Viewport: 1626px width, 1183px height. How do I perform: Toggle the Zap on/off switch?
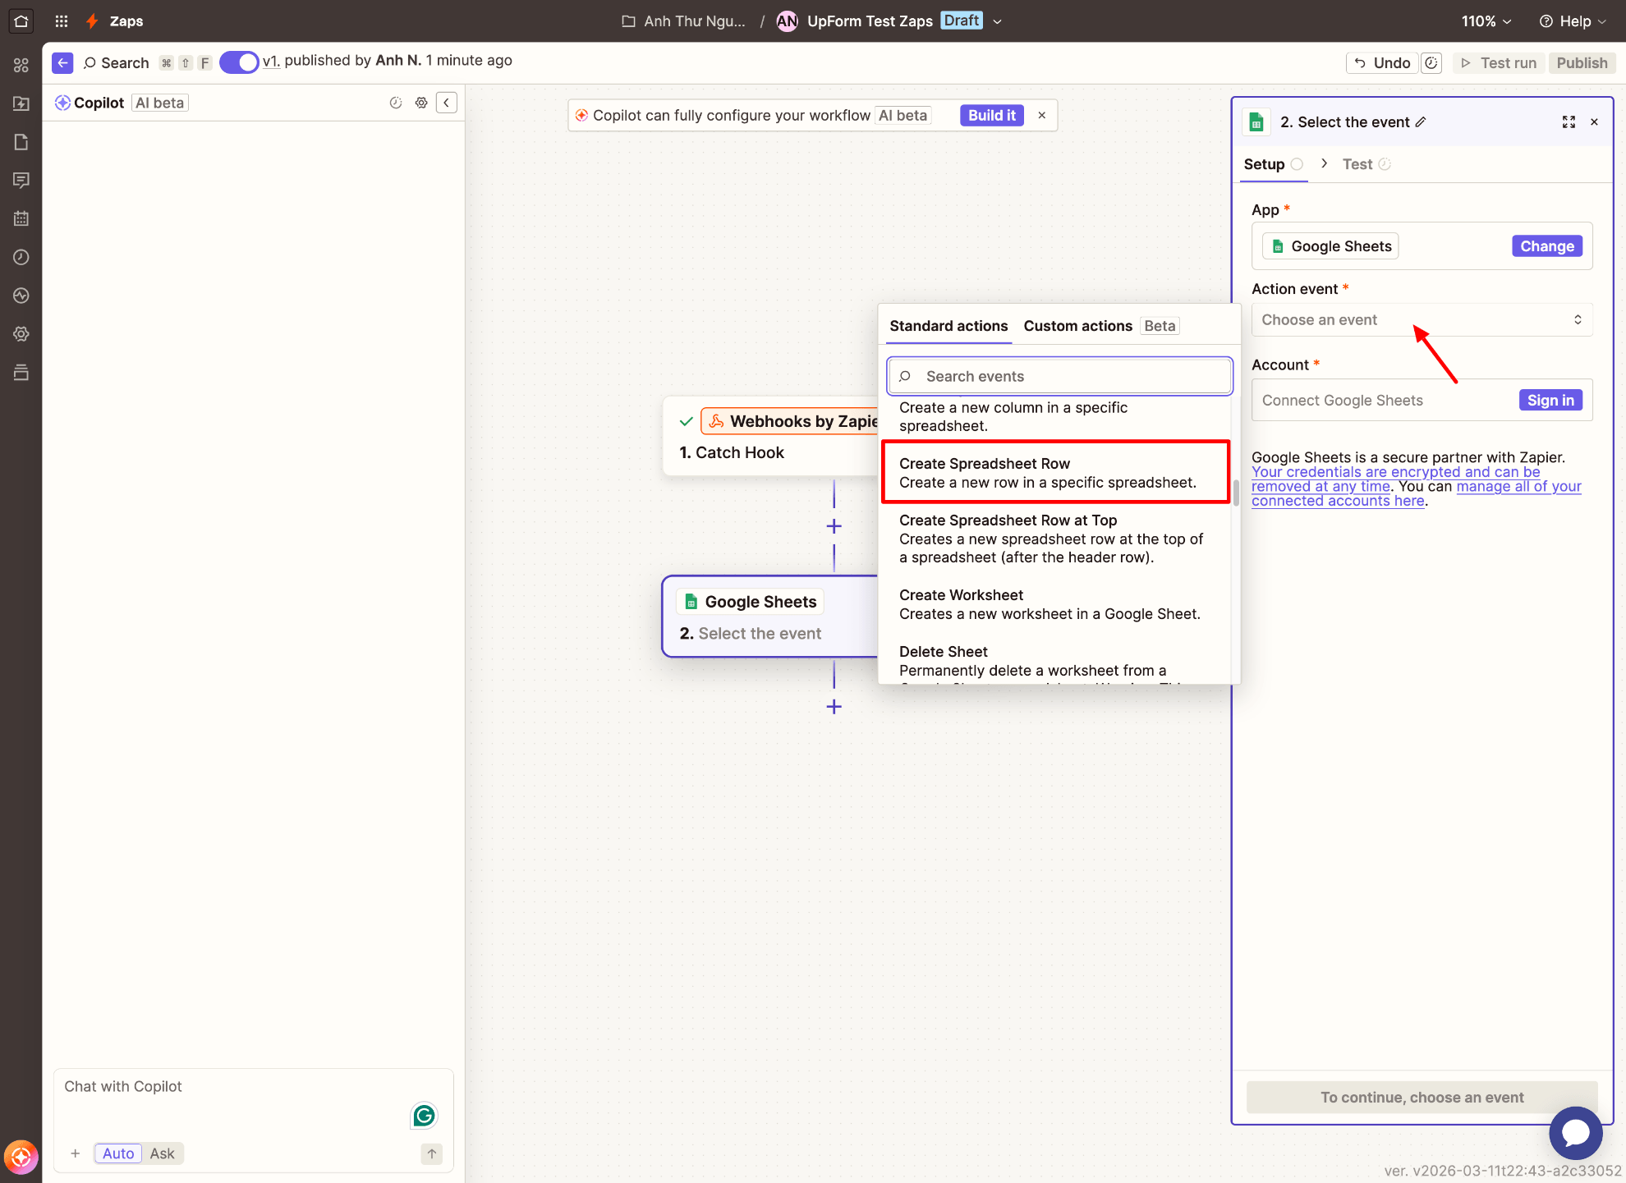tap(239, 62)
